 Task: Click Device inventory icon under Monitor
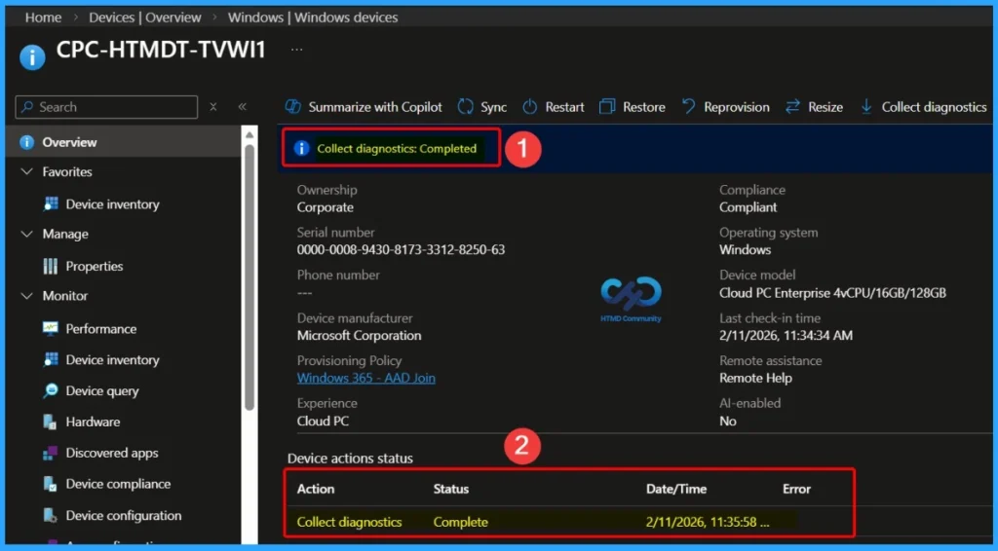pos(51,359)
